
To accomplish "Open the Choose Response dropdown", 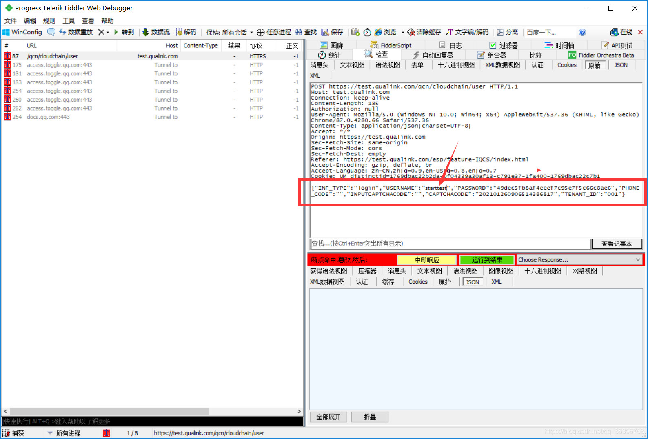I will (579, 260).
